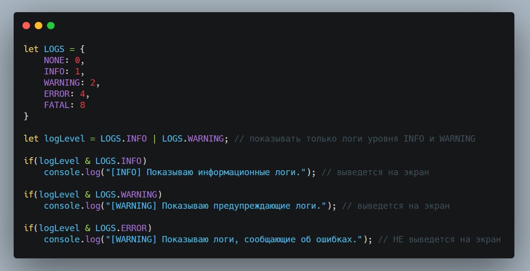Select the 'WARNING: 2,' property line
The width and height of the screenshot is (530, 271).
click(72, 83)
